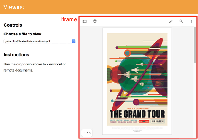The width and height of the screenshot is (198, 140).
Task: Click the 'Choose a file to view' label
Action: coord(22,34)
